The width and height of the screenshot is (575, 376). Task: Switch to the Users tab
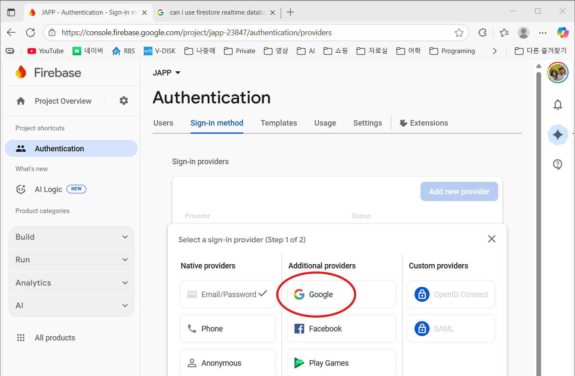163,123
